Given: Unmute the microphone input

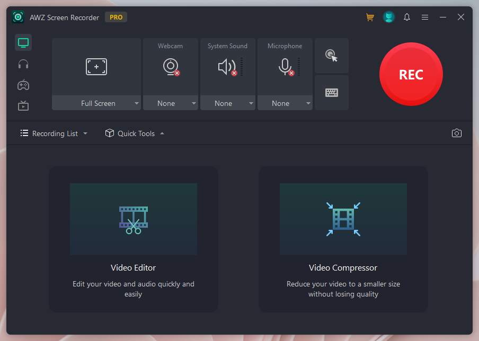Looking at the screenshot, I should pos(285,67).
